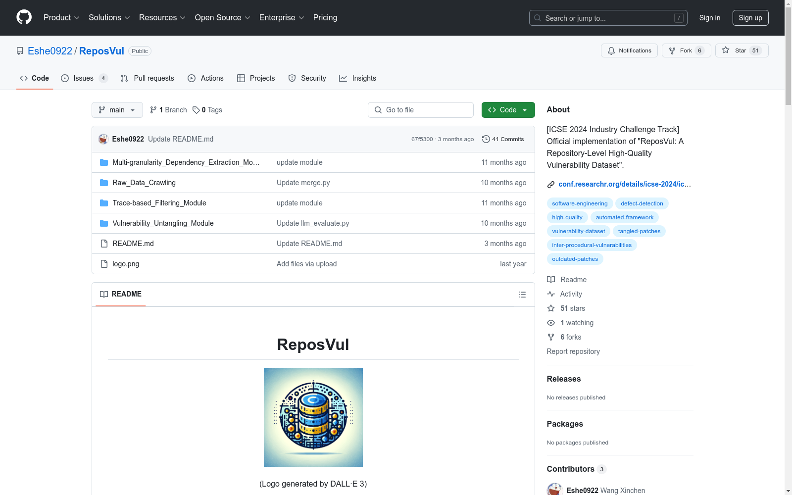The width and height of the screenshot is (792, 495).
Task: Click the Eshe0922 contributor avatar
Action: (554, 489)
